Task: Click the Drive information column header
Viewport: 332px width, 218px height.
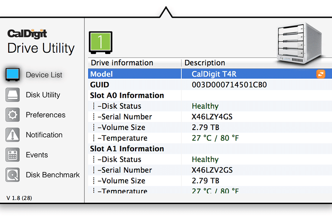Action: [x=122, y=63]
